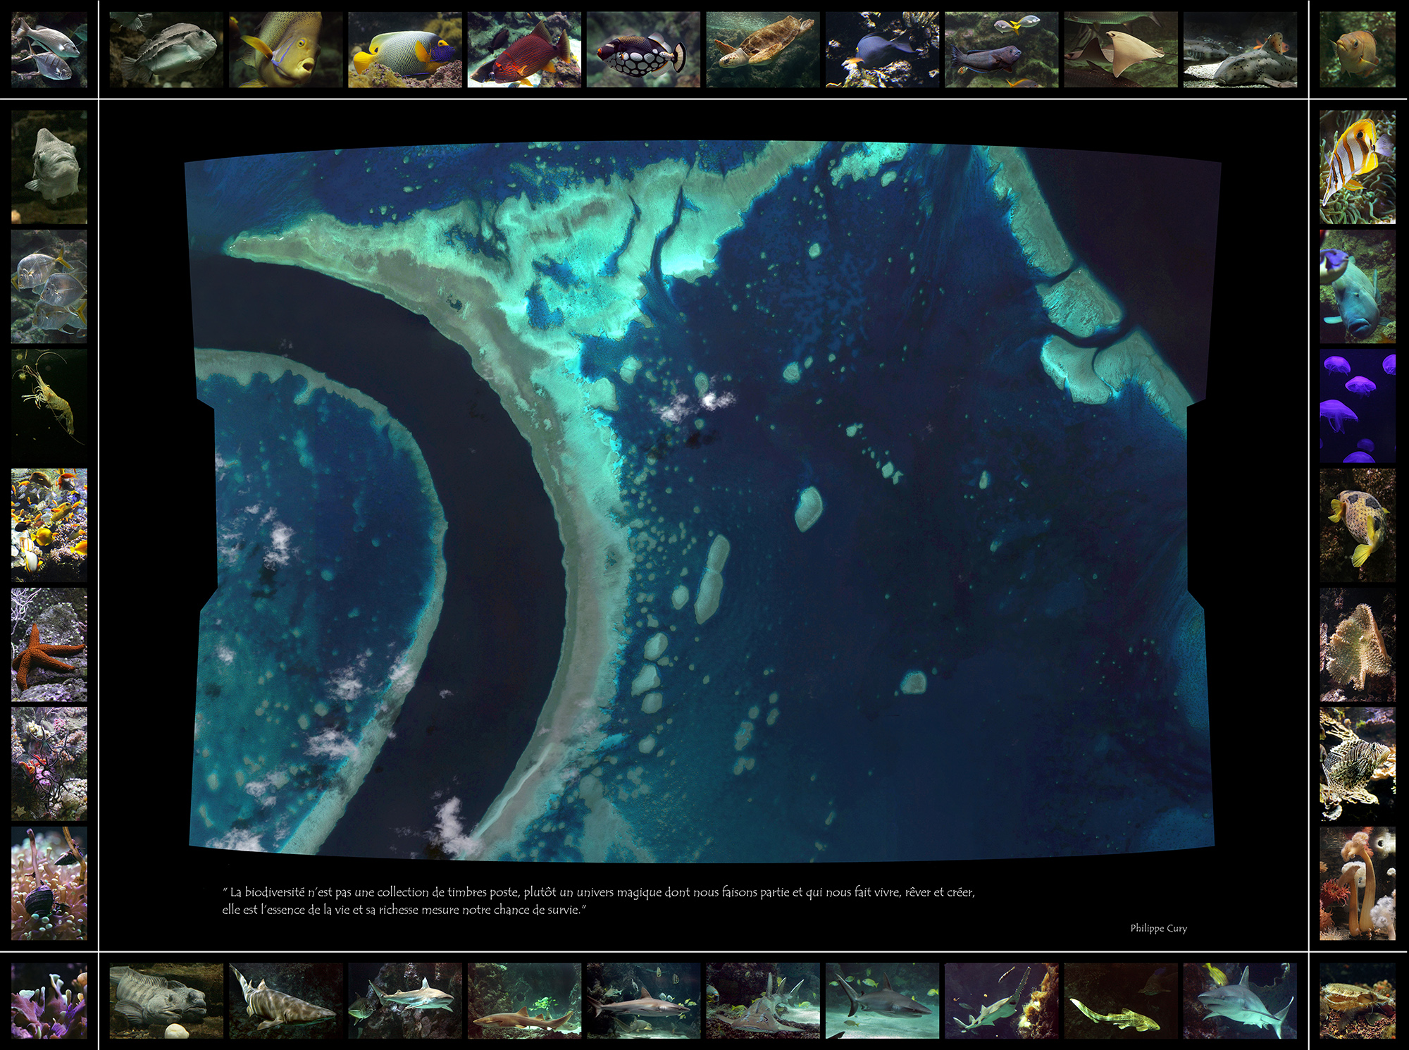Select the silver fish pair thumbnail
The height and width of the screenshot is (1050, 1409).
pos(49,49)
